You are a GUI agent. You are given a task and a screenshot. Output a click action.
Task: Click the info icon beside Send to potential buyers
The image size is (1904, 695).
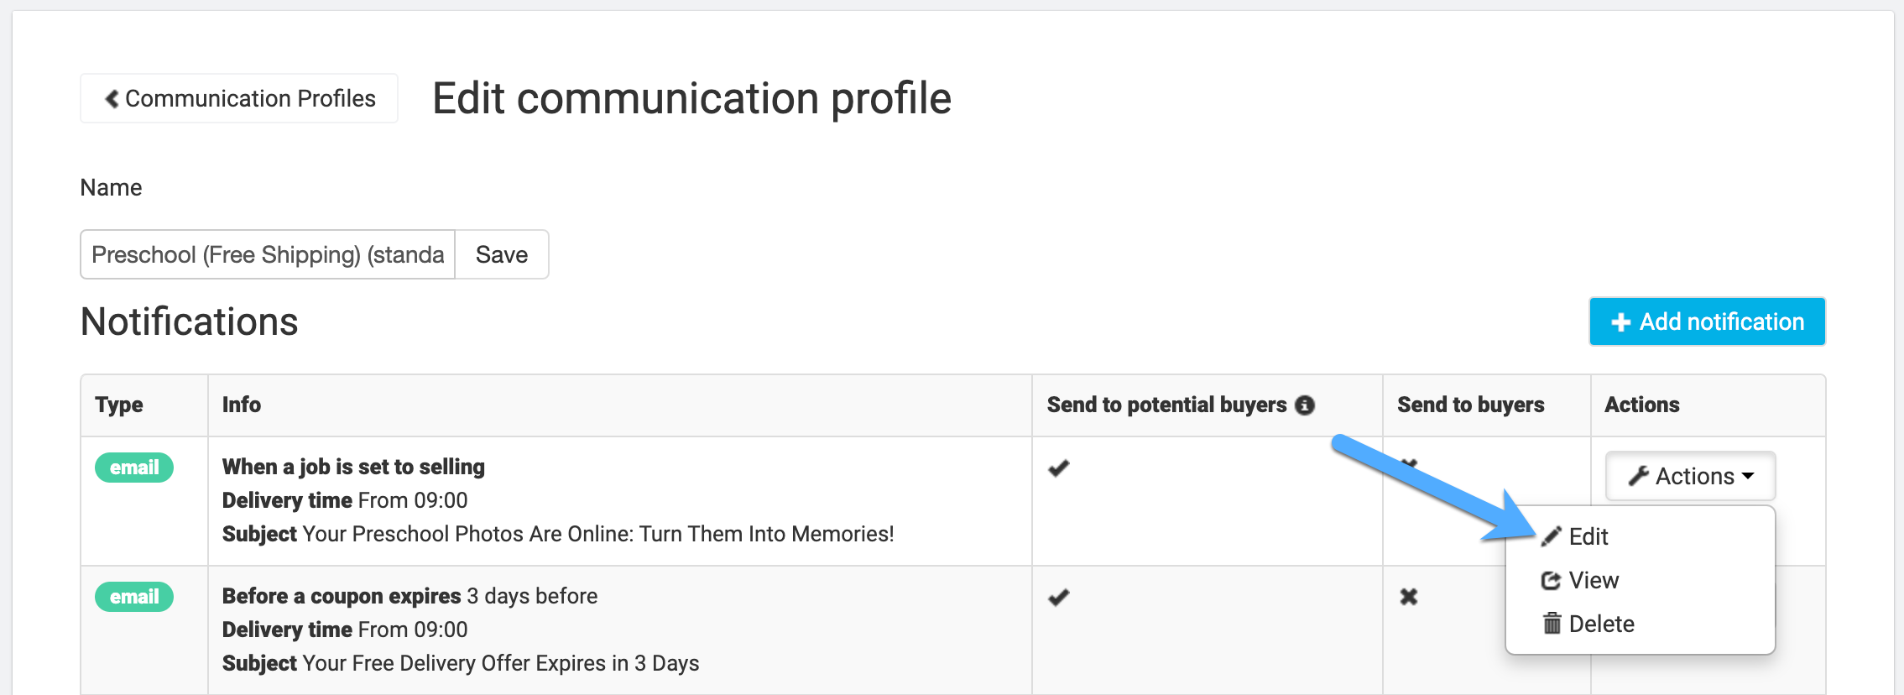(x=1305, y=405)
